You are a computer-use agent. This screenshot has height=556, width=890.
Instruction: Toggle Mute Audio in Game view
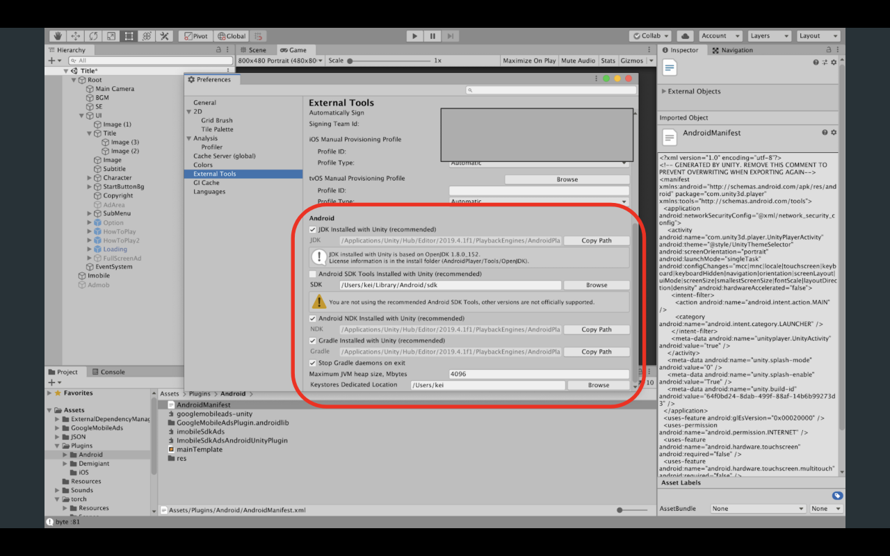click(578, 60)
